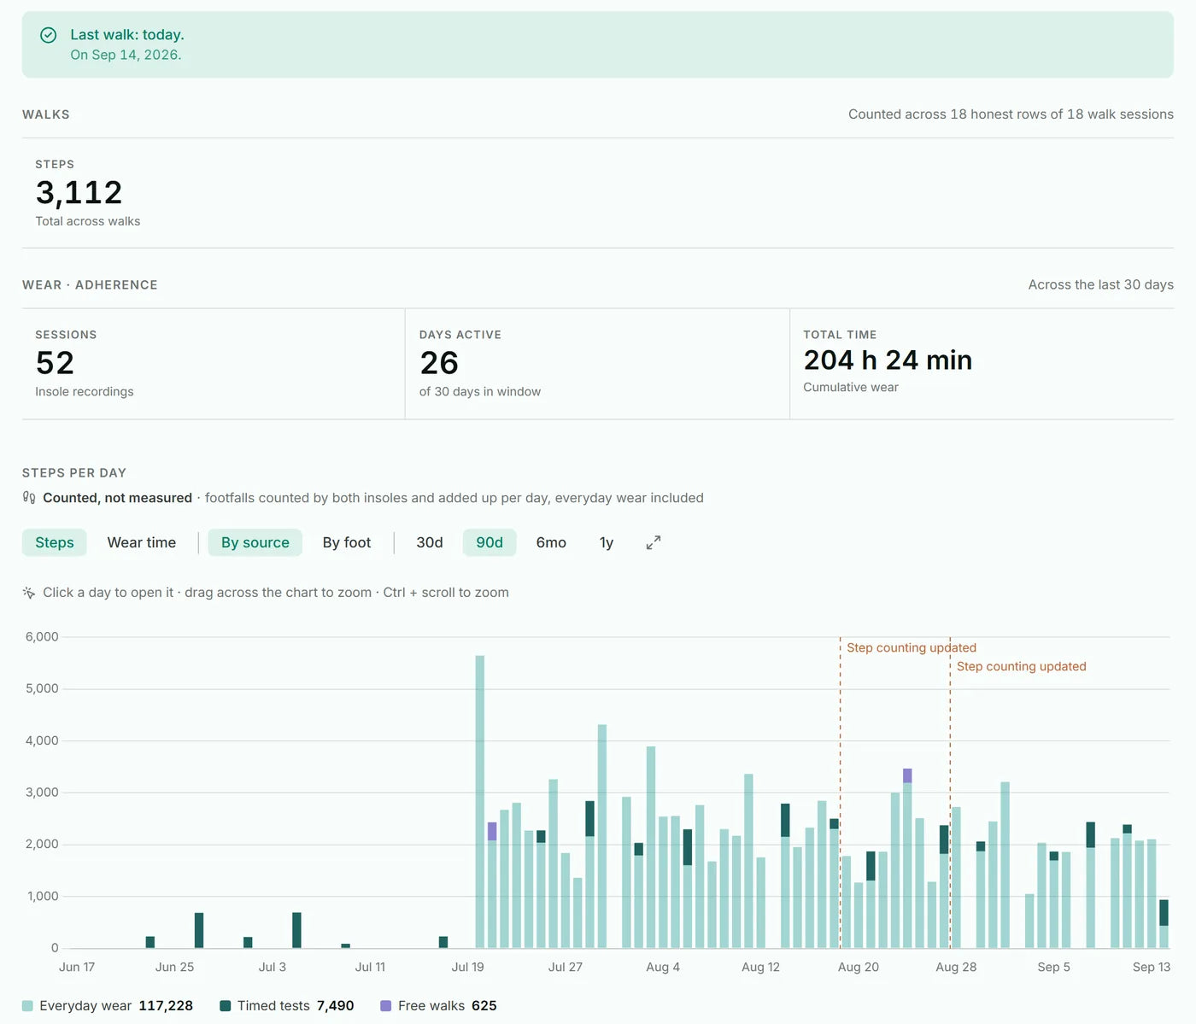This screenshot has height=1024, width=1196.
Task: Click the "Last walk: today." banner heading
Action: coord(127,35)
